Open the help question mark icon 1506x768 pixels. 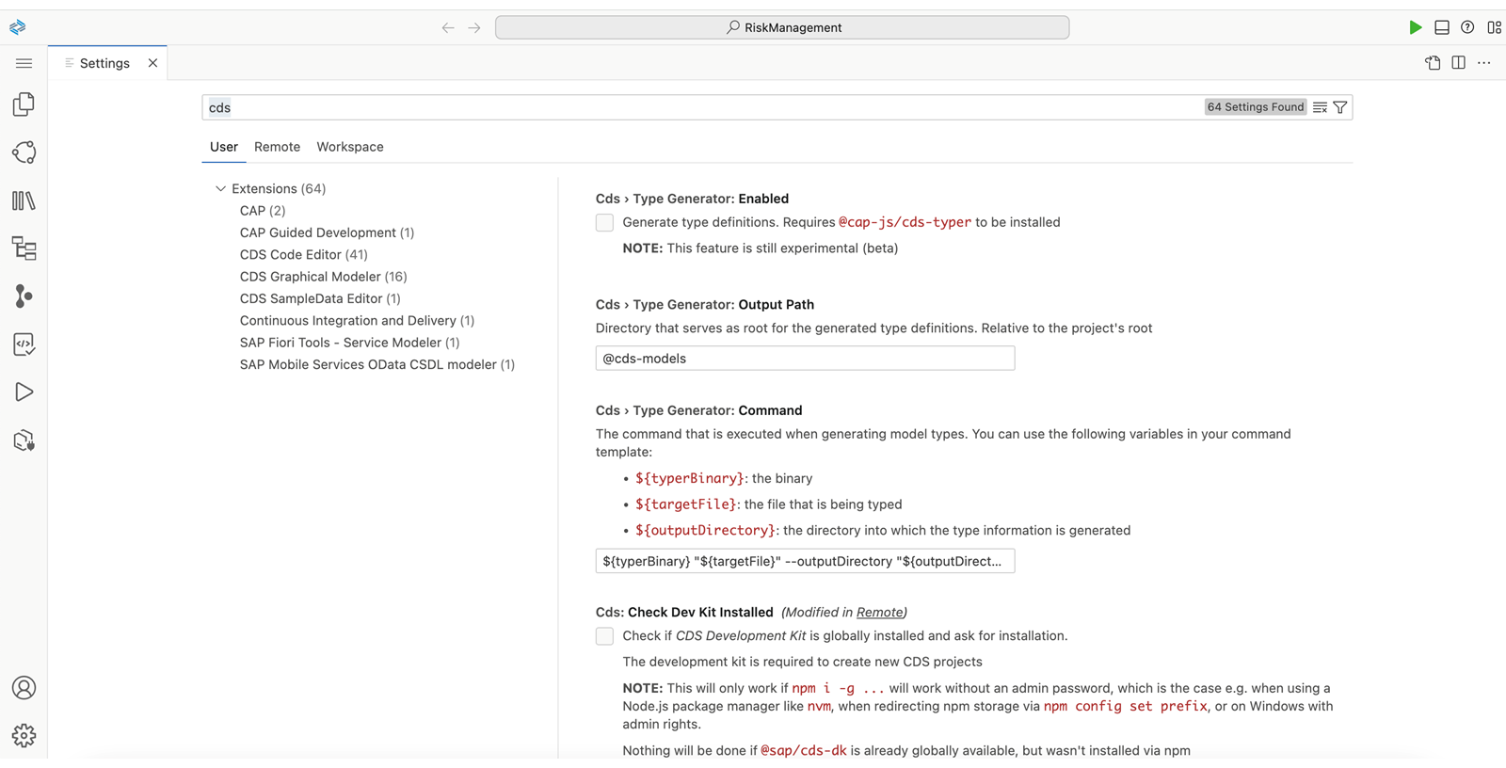coord(1467,27)
